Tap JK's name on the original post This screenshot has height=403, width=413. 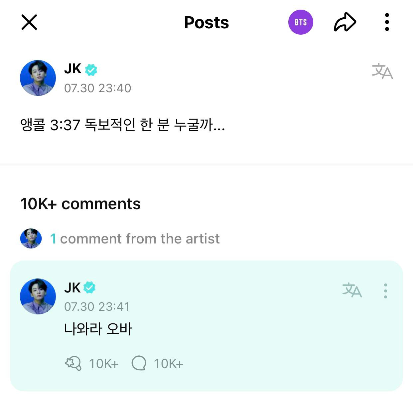(x=72, y=69)
